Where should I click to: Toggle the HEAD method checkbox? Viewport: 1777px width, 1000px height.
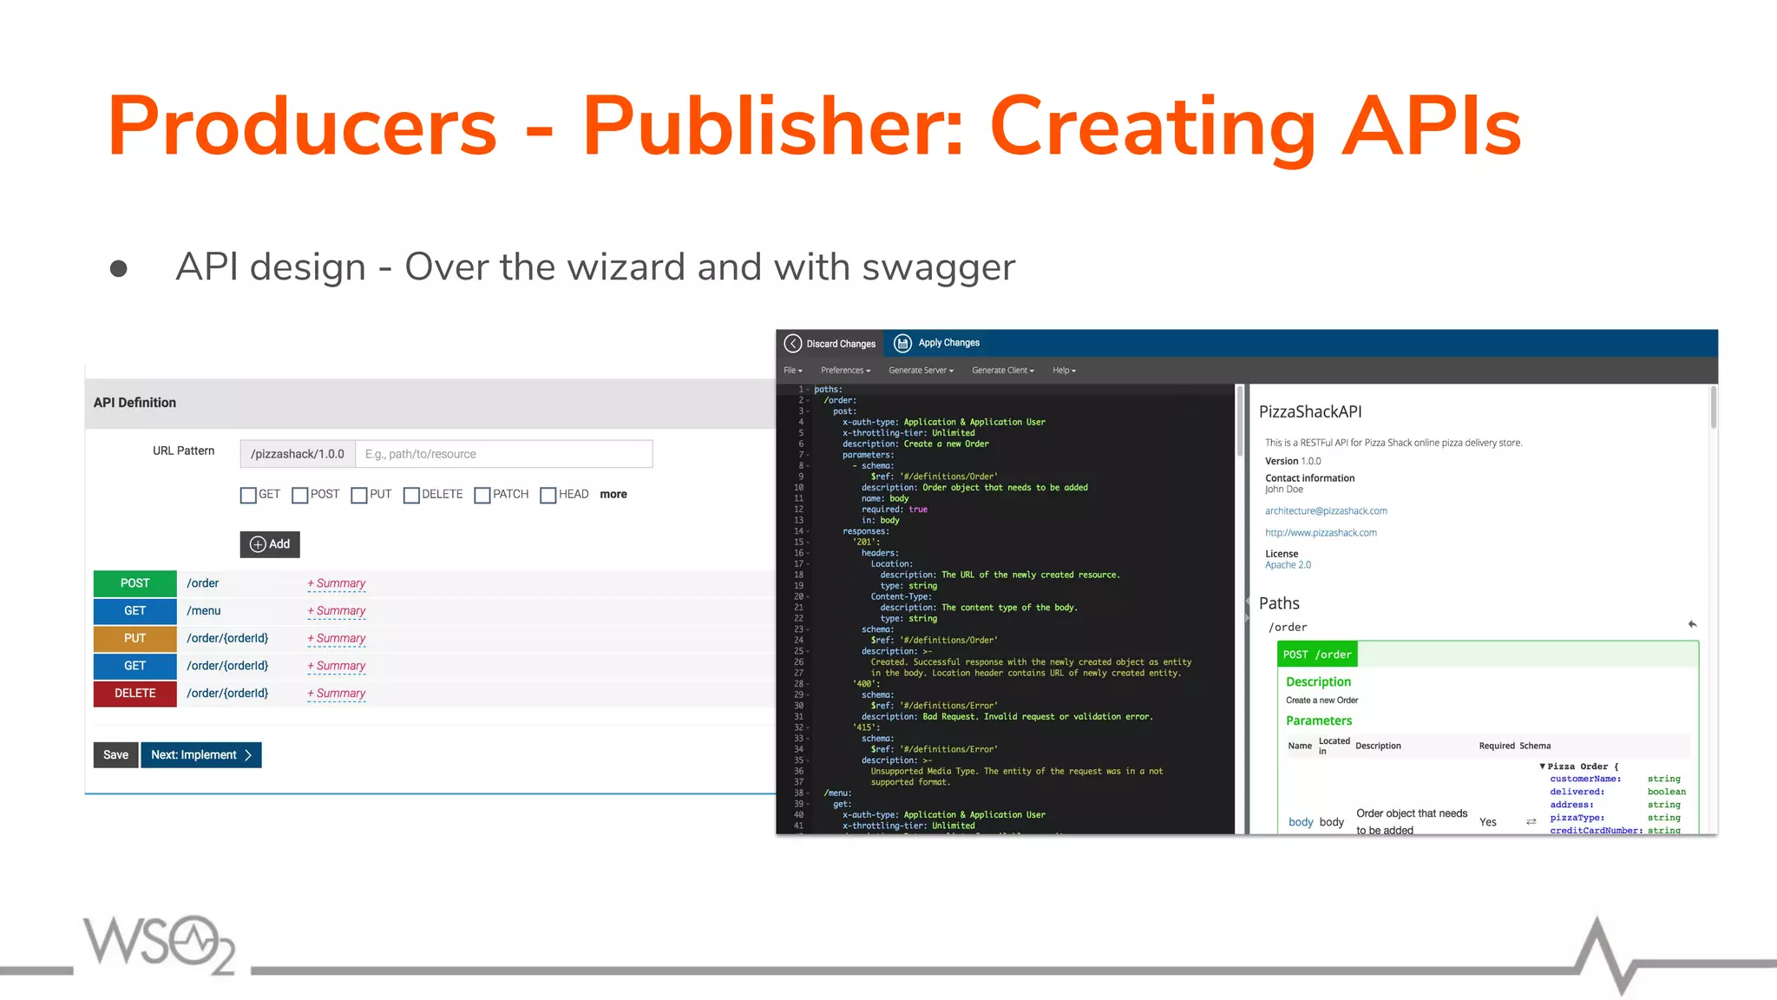coord(548,495)
